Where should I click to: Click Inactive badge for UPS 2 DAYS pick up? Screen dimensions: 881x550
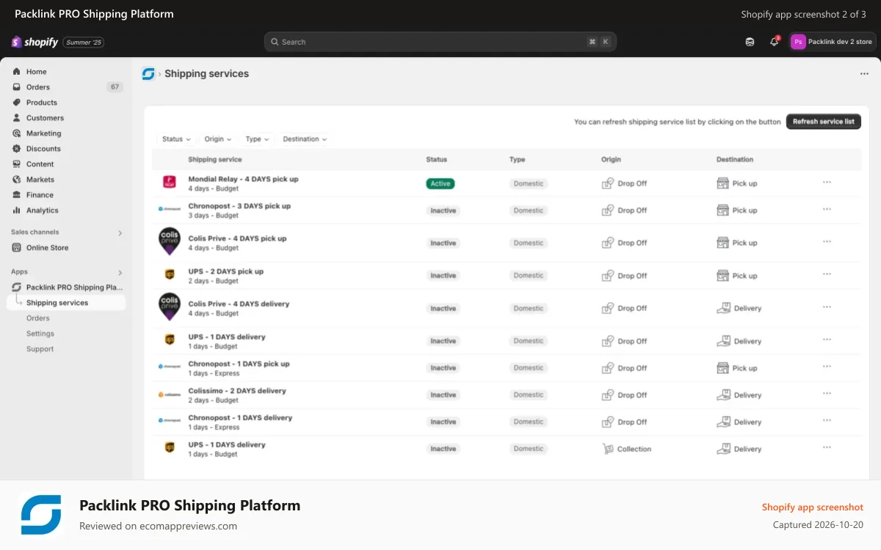coord(443,276)
